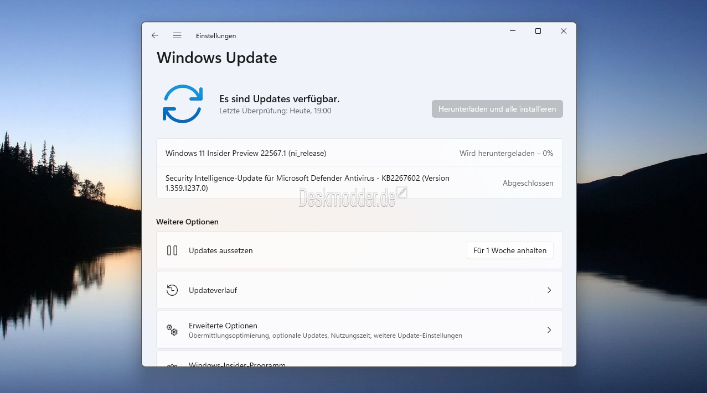Click the blue sync arrows update icon
The image size is (707, 393).
click(x=182, y=103)
